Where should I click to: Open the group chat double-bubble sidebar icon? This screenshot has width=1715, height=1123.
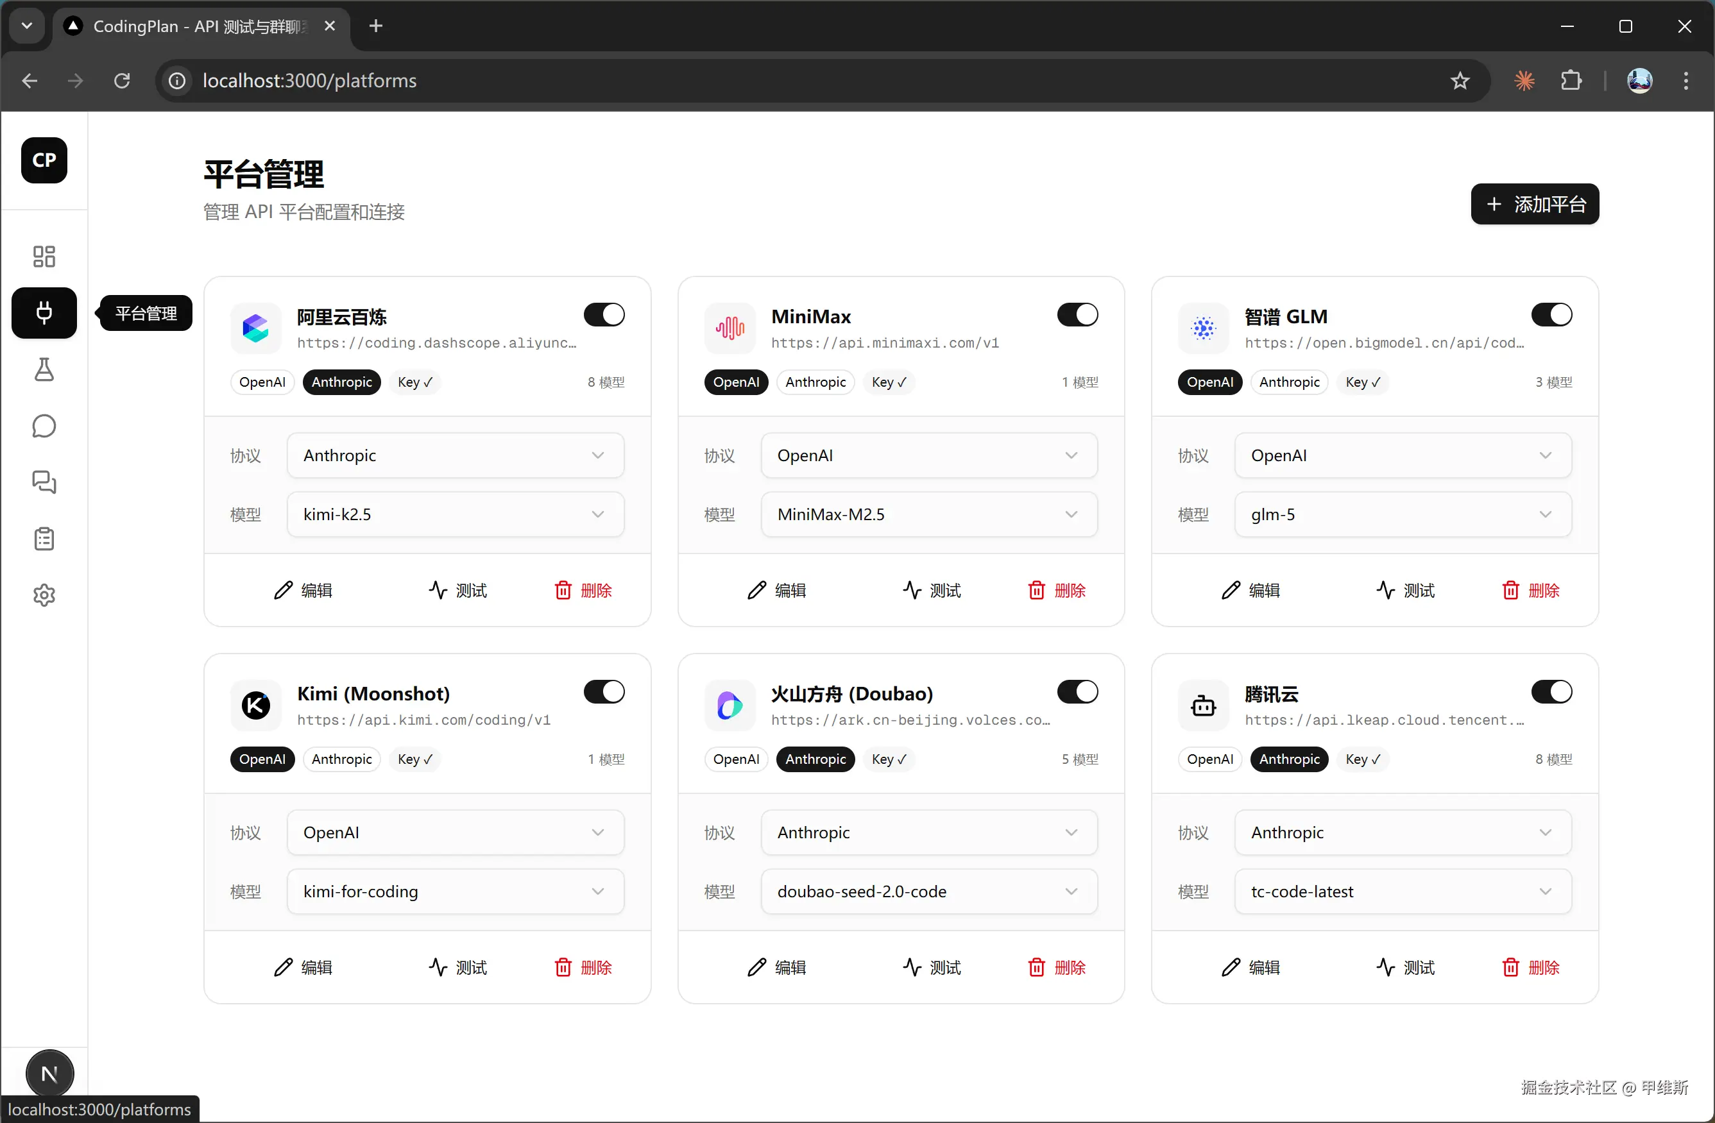coord(44,482)
